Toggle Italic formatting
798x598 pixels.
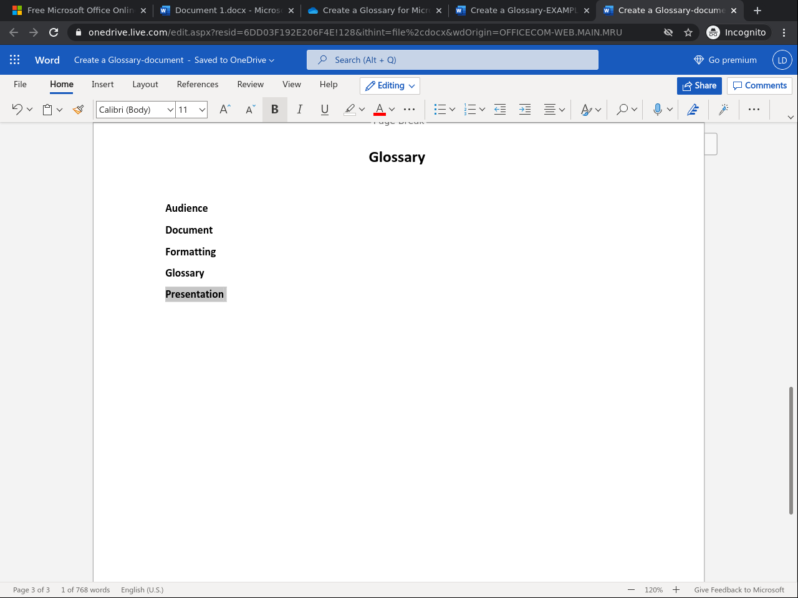tap(300, 110)
